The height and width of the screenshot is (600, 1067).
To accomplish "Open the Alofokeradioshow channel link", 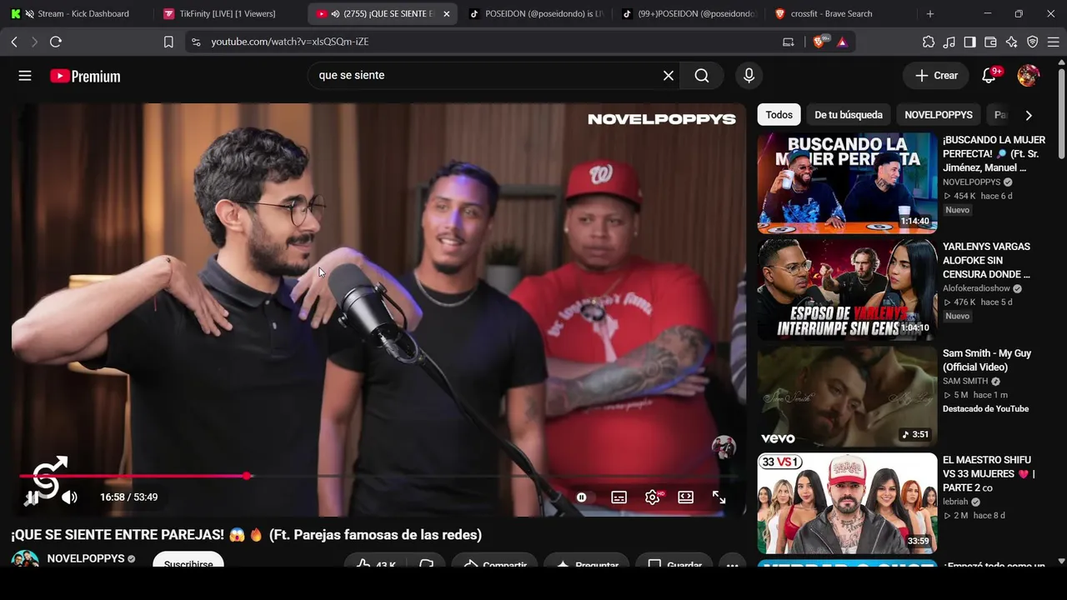I will coord(977,288).
